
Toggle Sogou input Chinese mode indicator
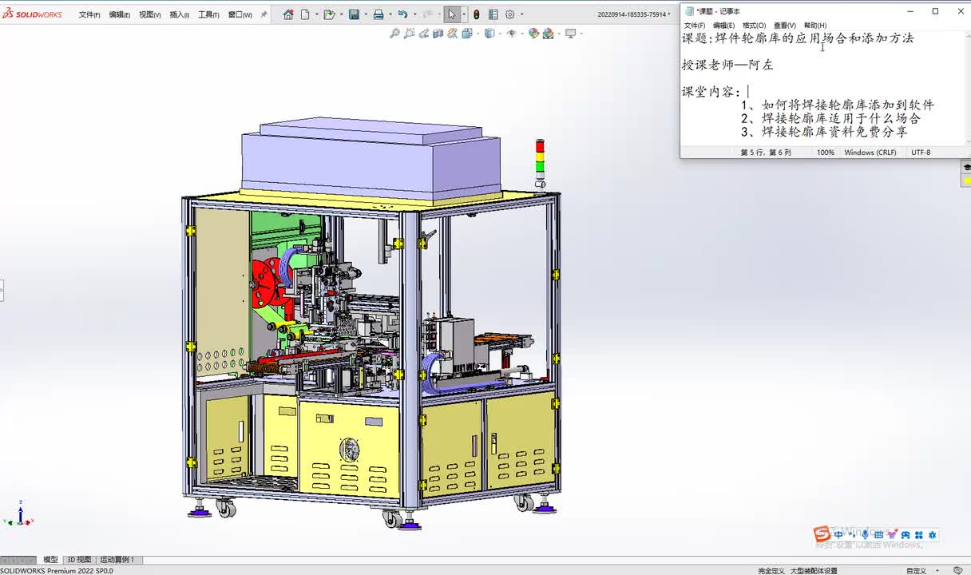click(838, 535)
